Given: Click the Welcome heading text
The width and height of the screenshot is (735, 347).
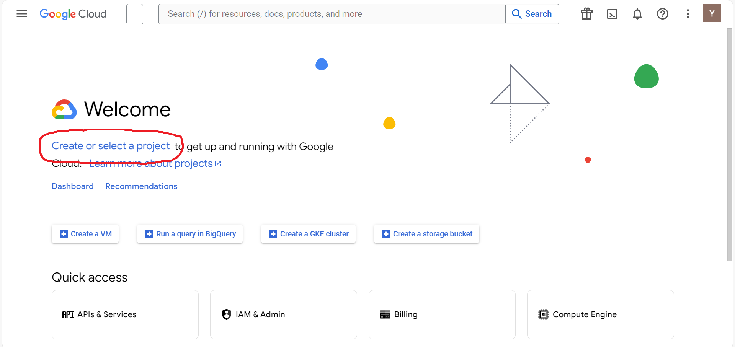Looking at the screenshot, I should tap(127, 109).
